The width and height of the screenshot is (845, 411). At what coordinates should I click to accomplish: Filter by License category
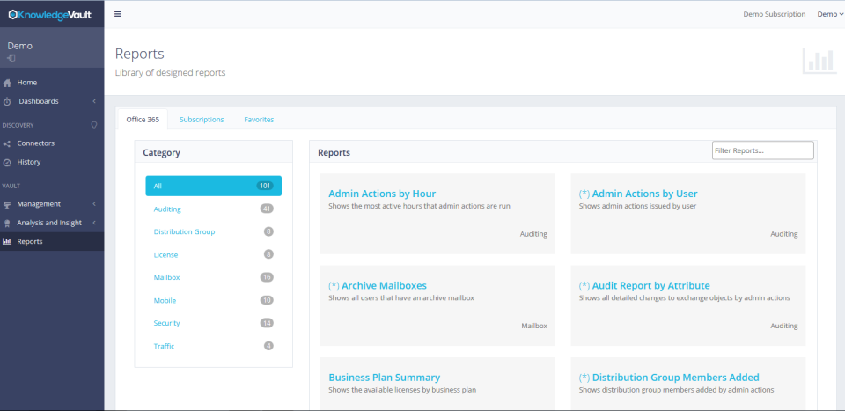213,255
